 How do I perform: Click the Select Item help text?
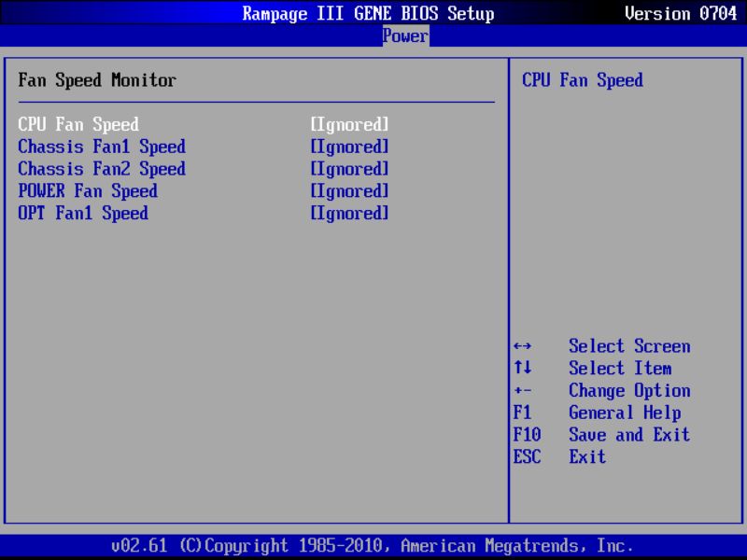coord(620,368)
